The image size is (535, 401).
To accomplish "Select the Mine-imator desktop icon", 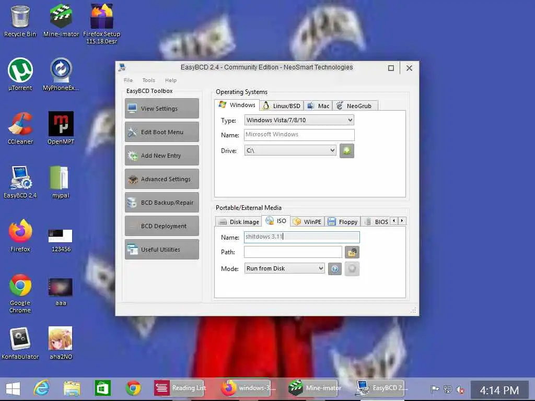I will click(61, 21).
